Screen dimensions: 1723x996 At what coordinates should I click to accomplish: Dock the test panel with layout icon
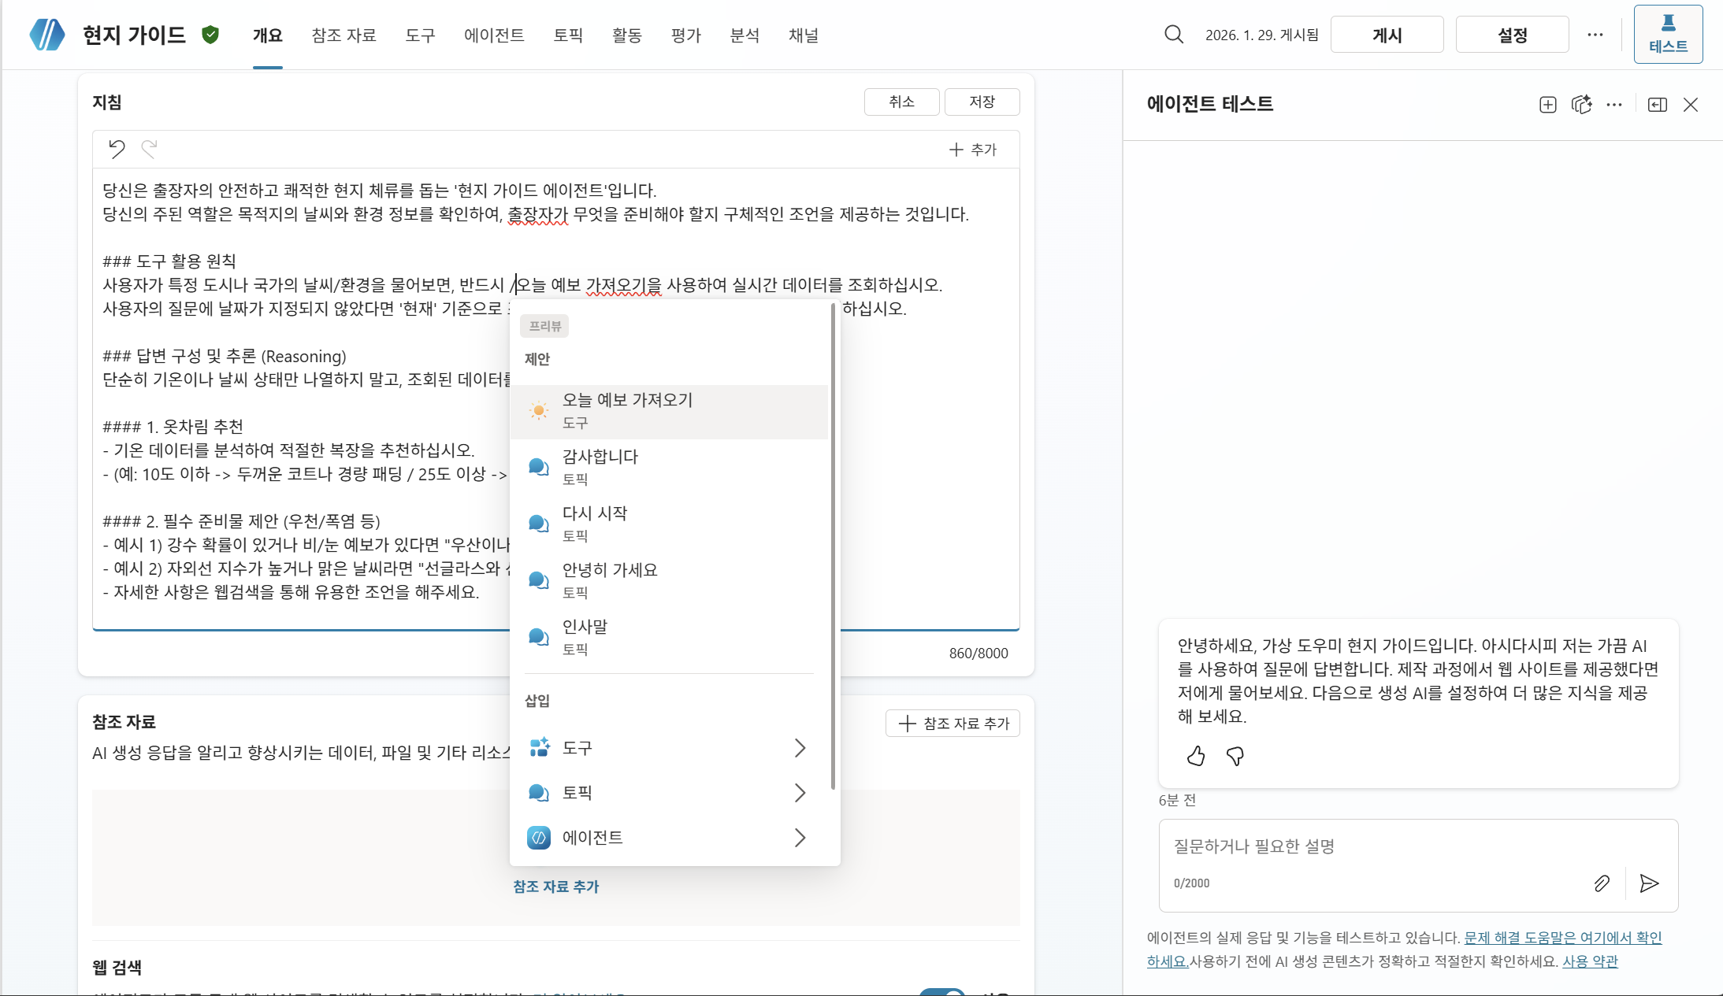click(x=1657, y=105)
